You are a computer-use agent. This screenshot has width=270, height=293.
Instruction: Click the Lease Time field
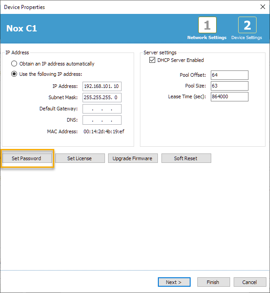tap(230, 96)
